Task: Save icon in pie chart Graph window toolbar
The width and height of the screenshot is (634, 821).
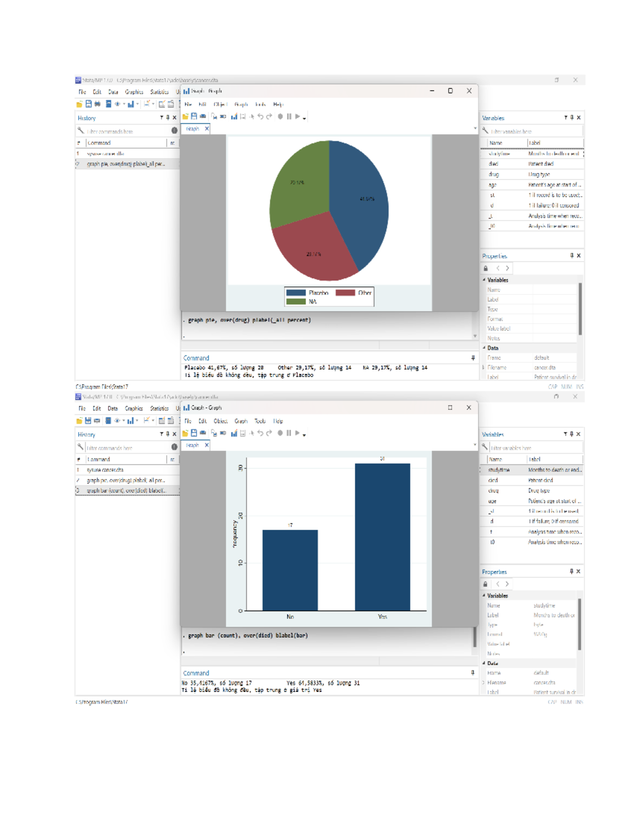Action: (x=194, y=116)
